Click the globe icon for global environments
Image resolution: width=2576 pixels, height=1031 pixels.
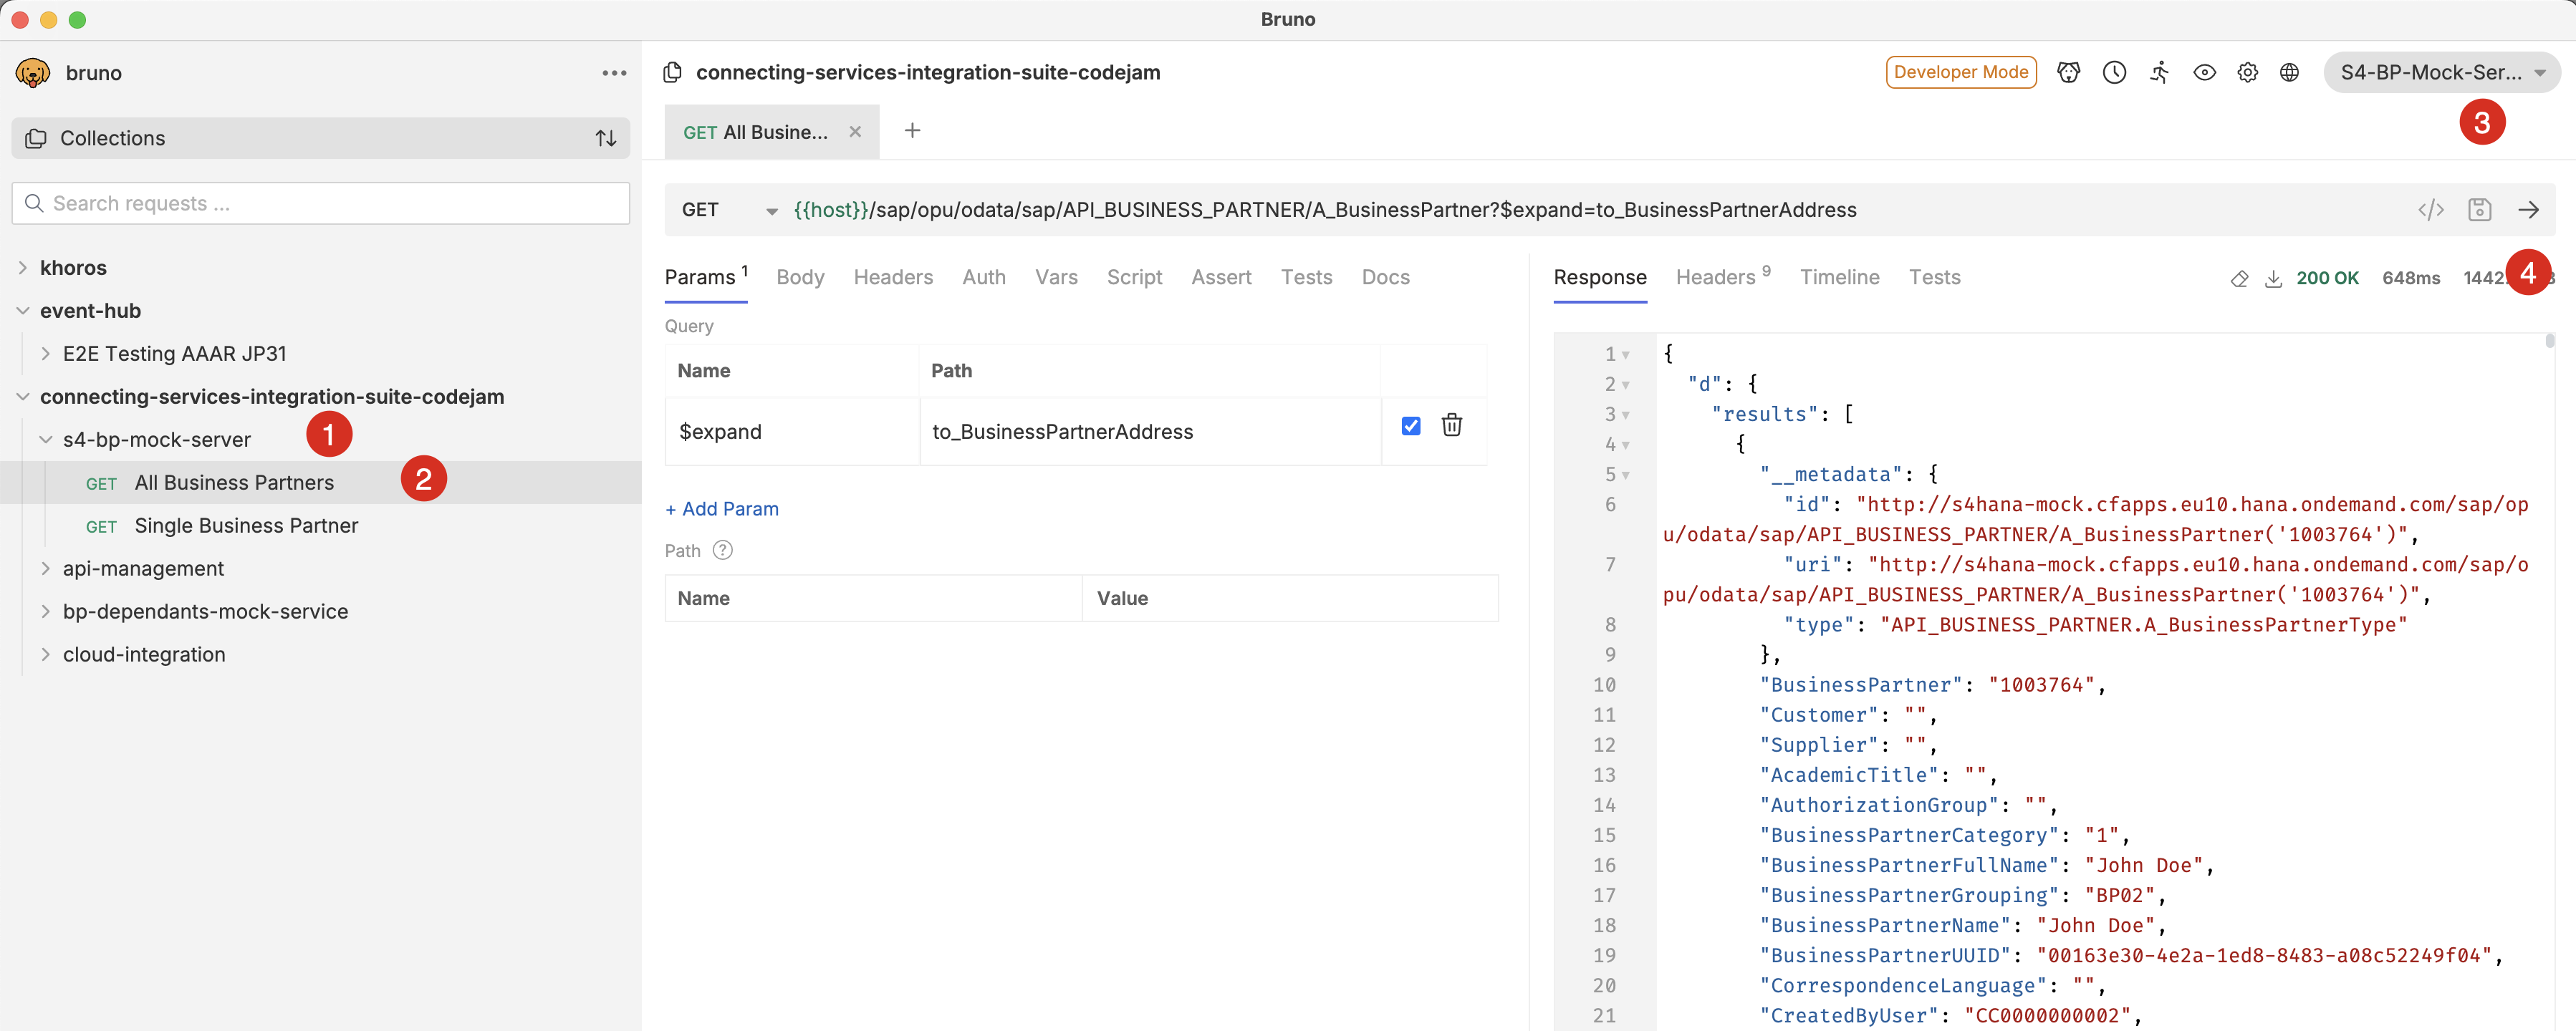tap(2289, 72)
